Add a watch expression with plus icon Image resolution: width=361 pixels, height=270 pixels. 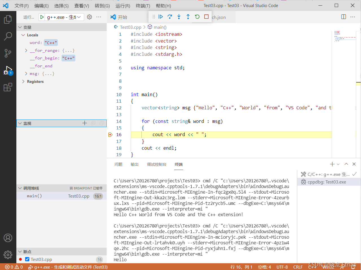tap(85, 123)
